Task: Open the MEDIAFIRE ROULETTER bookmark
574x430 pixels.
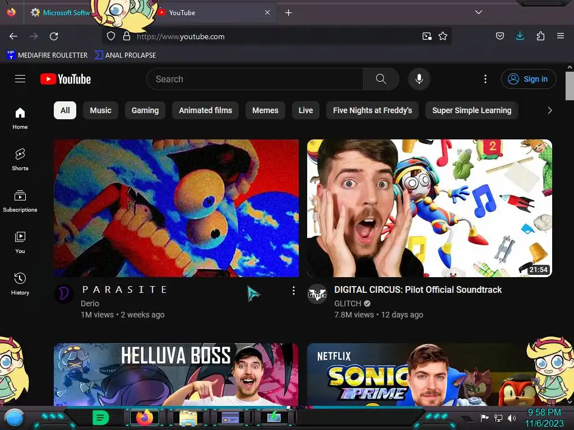Action: click(47, 55)
